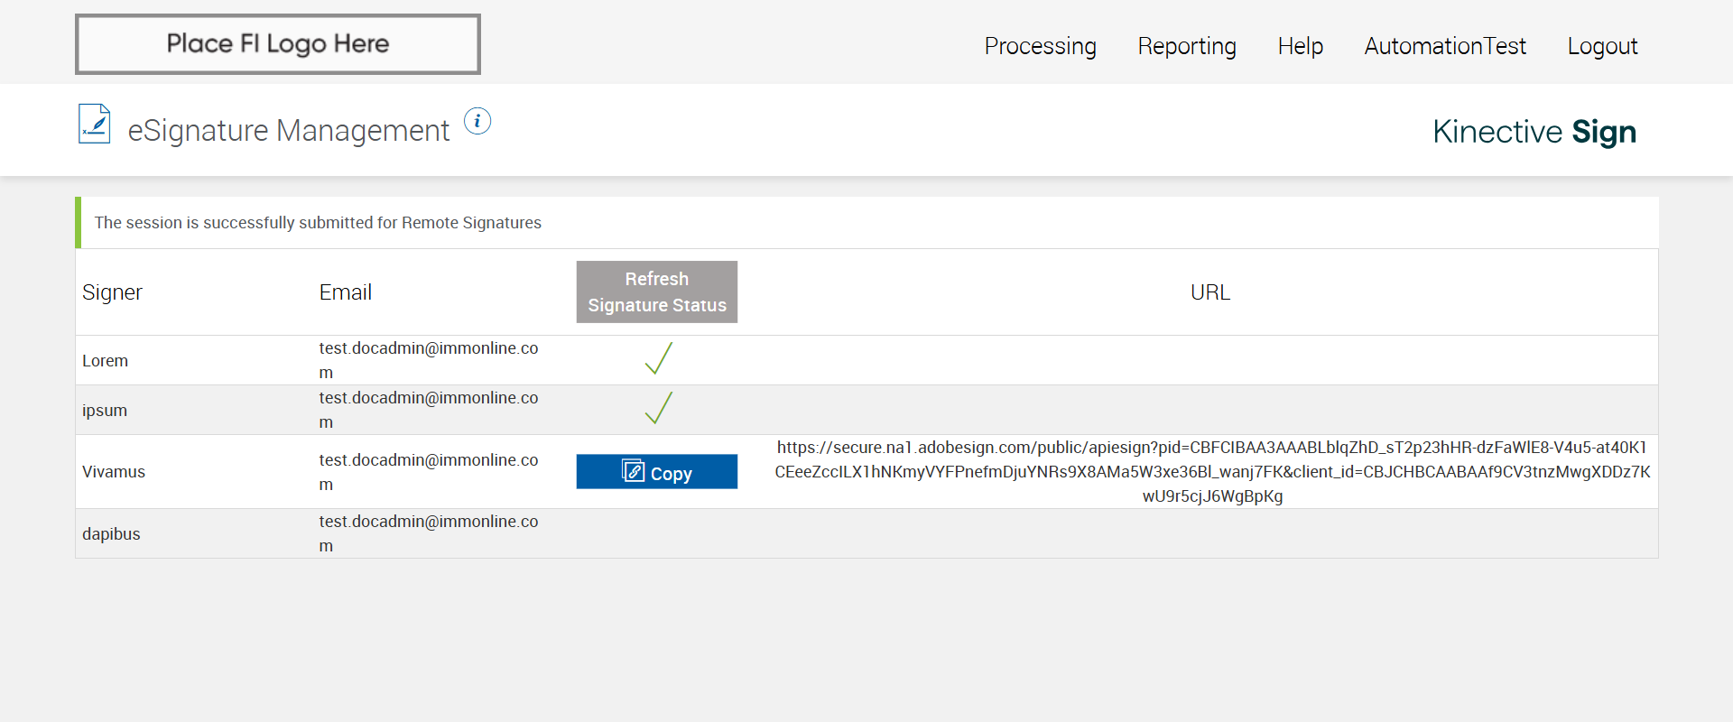Click the Kinective Sign logo
1733x722 pixels.
click(1534, 132)
